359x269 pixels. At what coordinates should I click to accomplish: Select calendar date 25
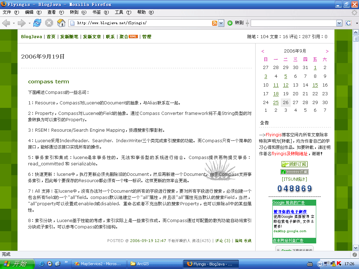(x=276, y=103)
